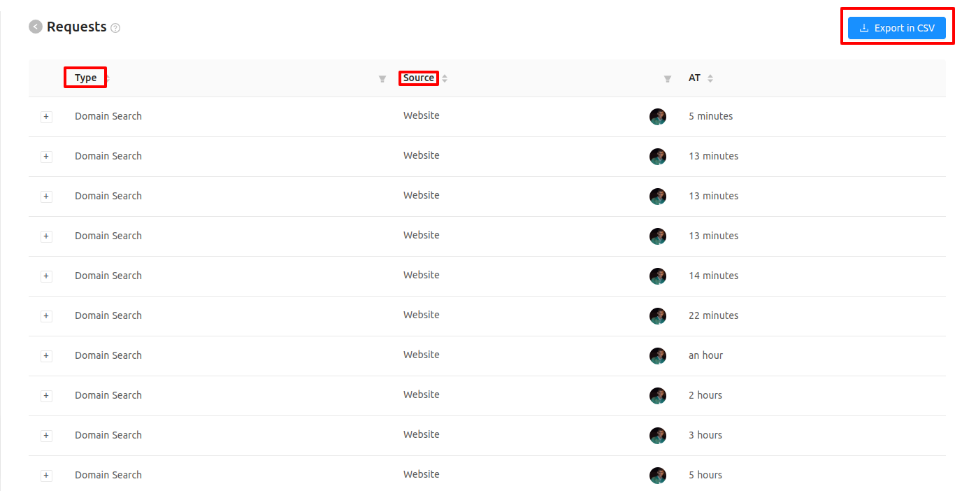Sort by the AT column arrows
The width and height of the screenshot is (969, 491).
click(x=710, y=78)
